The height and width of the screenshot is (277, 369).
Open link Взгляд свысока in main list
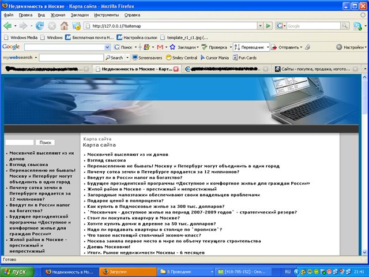click(106, 160)
